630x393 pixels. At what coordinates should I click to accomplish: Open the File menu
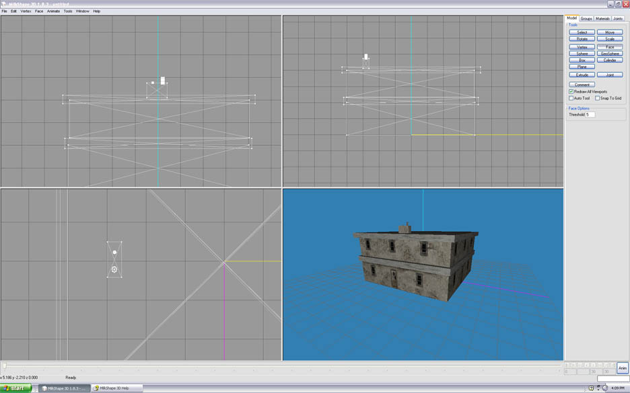click(5, 11)
